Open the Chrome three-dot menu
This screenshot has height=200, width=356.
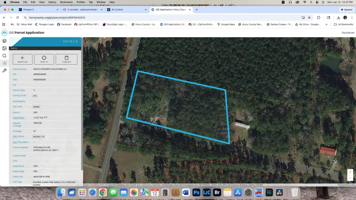[x=352, y=17]
